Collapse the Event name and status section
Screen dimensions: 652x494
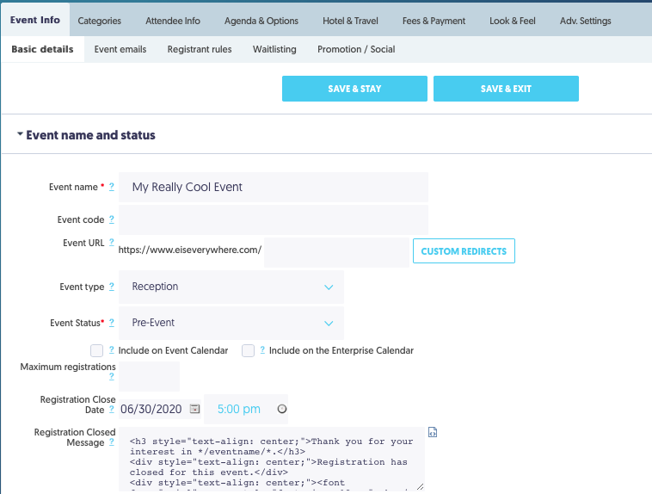coord(20,135)
